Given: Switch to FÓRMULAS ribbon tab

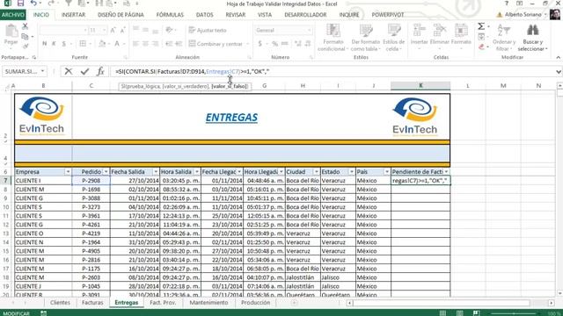Looking at the screenshot, I should point(170,15).
